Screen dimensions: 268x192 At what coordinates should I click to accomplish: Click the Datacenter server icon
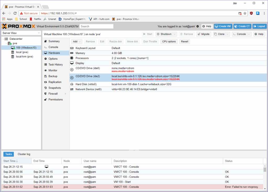[x=6, y=39]
